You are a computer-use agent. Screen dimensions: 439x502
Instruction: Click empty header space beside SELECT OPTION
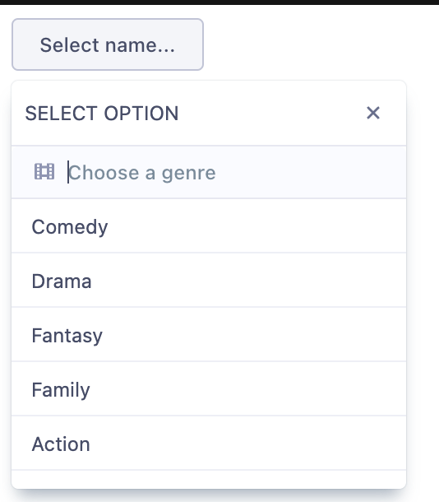(272, 114)
